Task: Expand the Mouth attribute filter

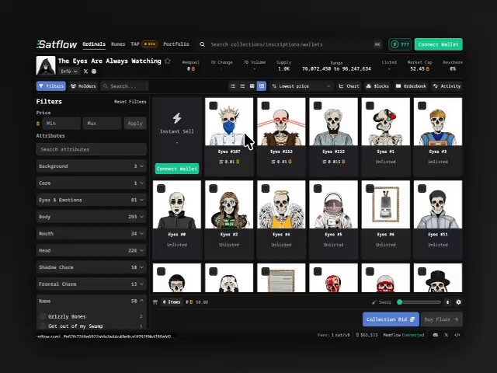Action: pyautogui.click(x=92, y=233)
